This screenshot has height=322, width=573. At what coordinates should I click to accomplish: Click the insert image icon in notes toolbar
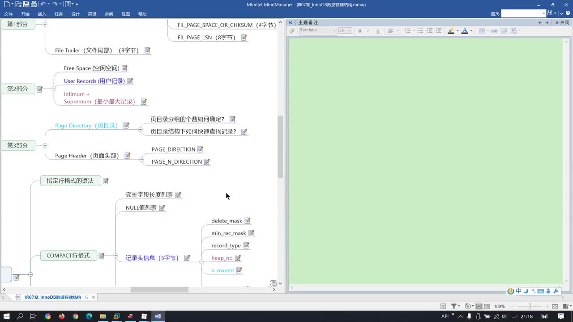(504, 31)
